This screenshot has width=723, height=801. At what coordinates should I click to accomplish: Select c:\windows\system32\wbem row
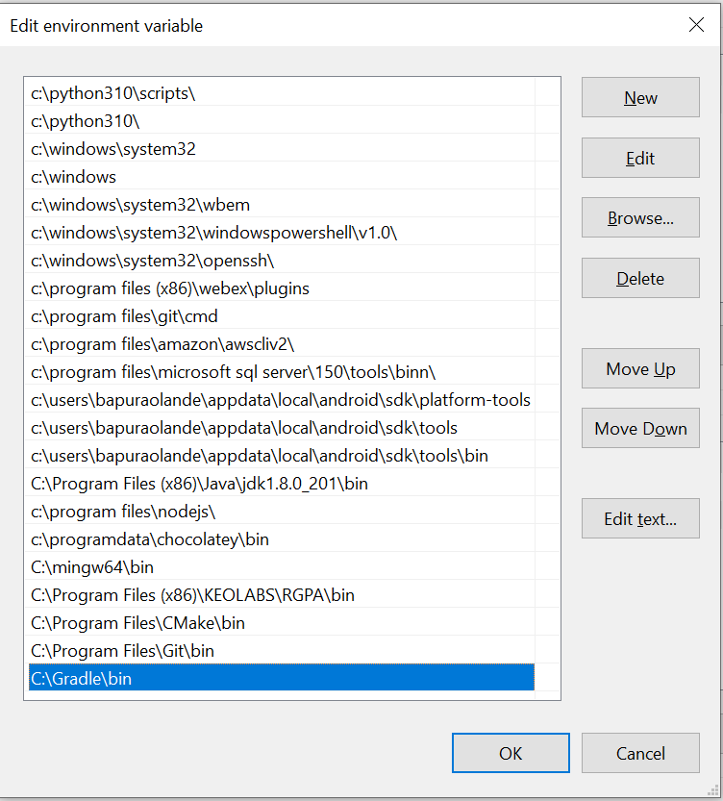pos(282,204)
